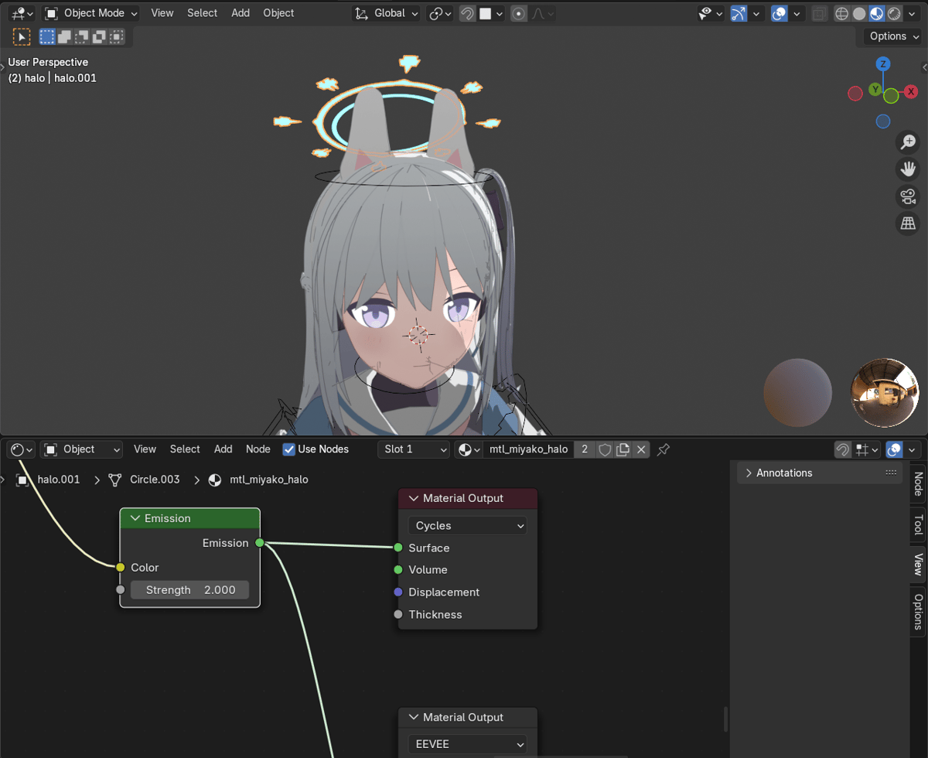Image resolution: width=928 pixels, height=758 pixels.
Task: Duplicate the material with new-material icon
Action: (x=623, y=449)
